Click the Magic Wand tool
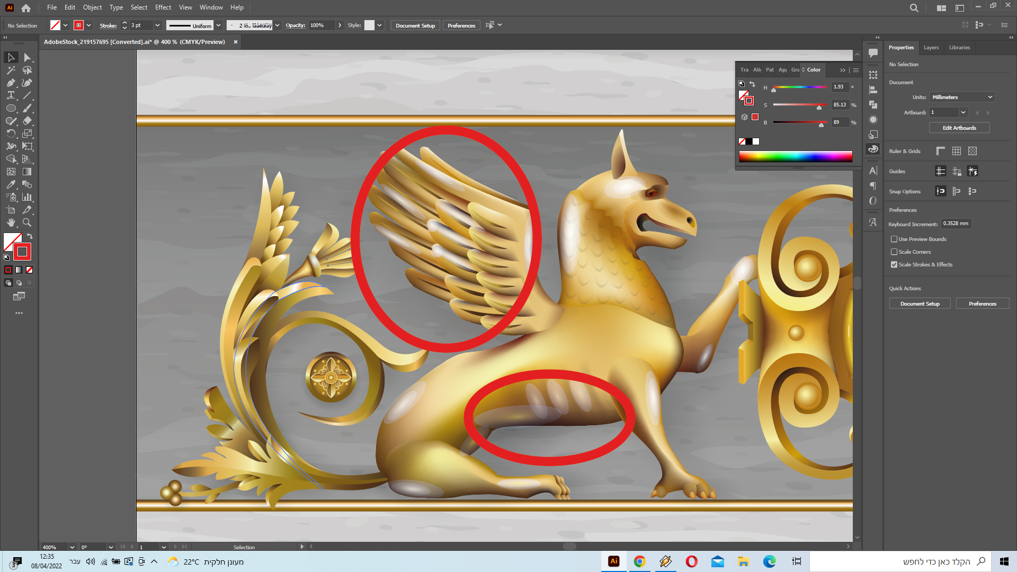 click(11, 70)
